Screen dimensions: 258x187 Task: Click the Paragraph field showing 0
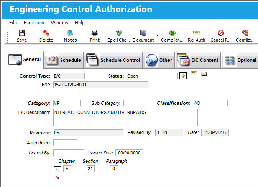click(x=114, y=169)
